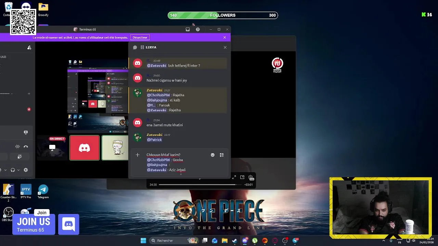
Task: Open the soundboard icon button
Action: click(20, 156)
